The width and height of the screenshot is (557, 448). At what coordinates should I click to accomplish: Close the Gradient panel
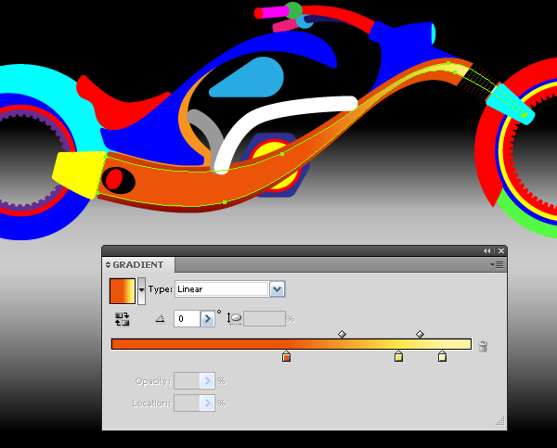click(x=501, y=251)
